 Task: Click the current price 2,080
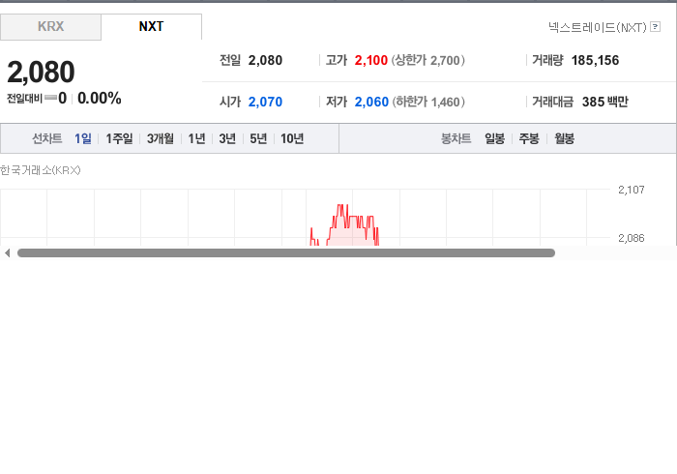(41, 73)
